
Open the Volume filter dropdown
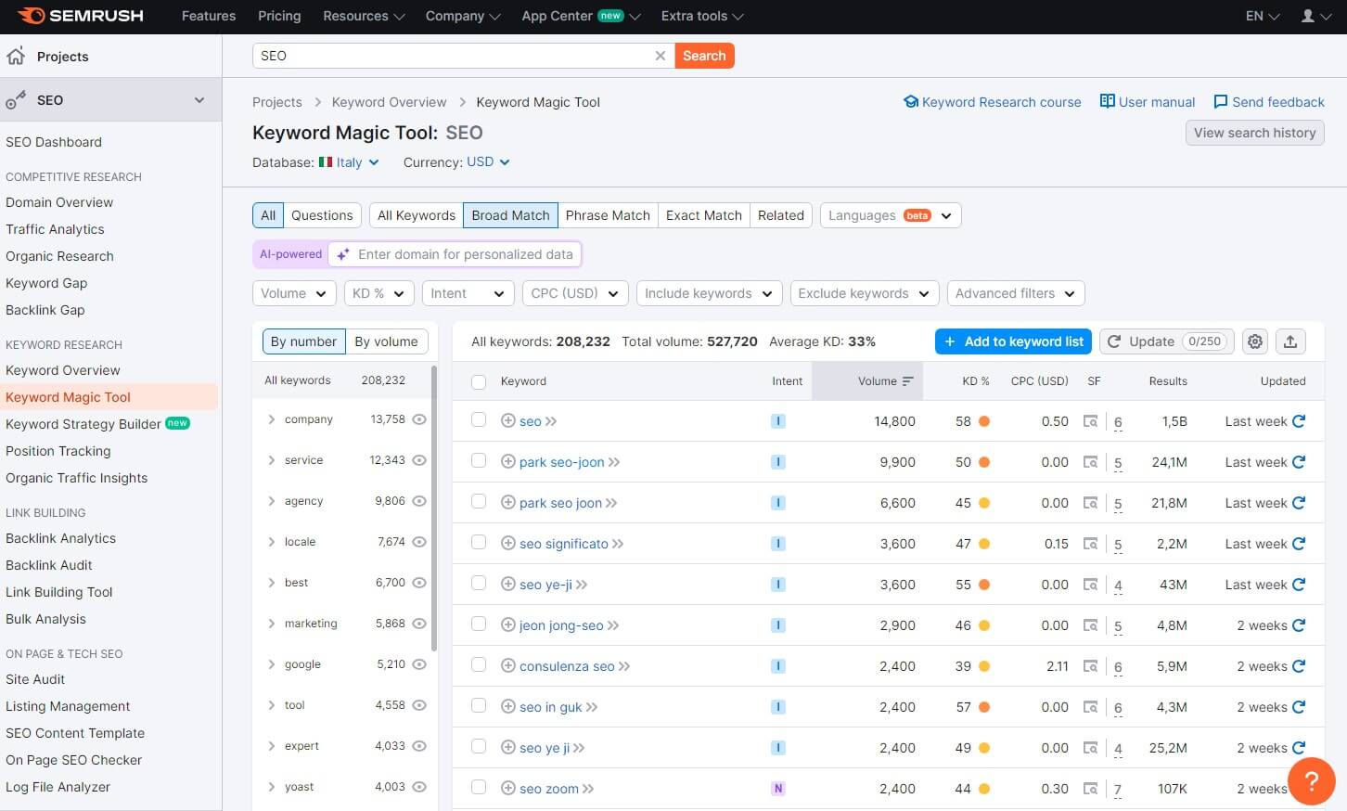(x=294, y=293)
